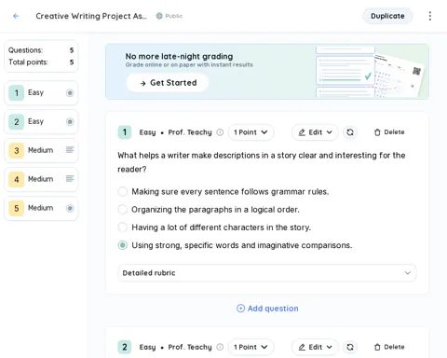Click the globe Public visibility icon

coord(159,16)
